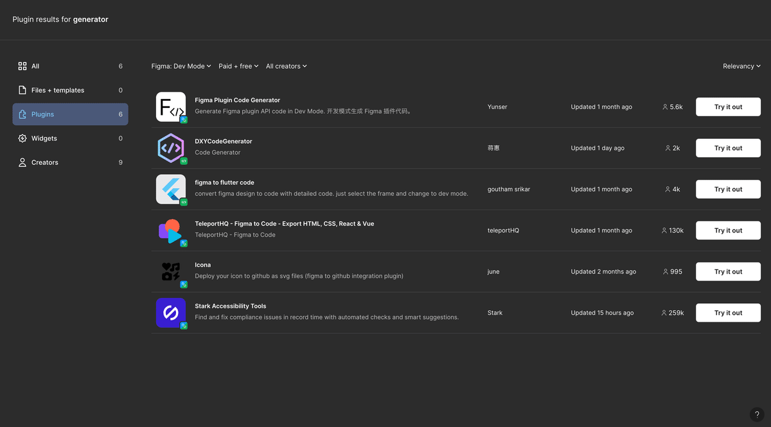Try it out for figma to flutter code
The width and height of the screenshot is (771, 427).
tap(728, 189)
